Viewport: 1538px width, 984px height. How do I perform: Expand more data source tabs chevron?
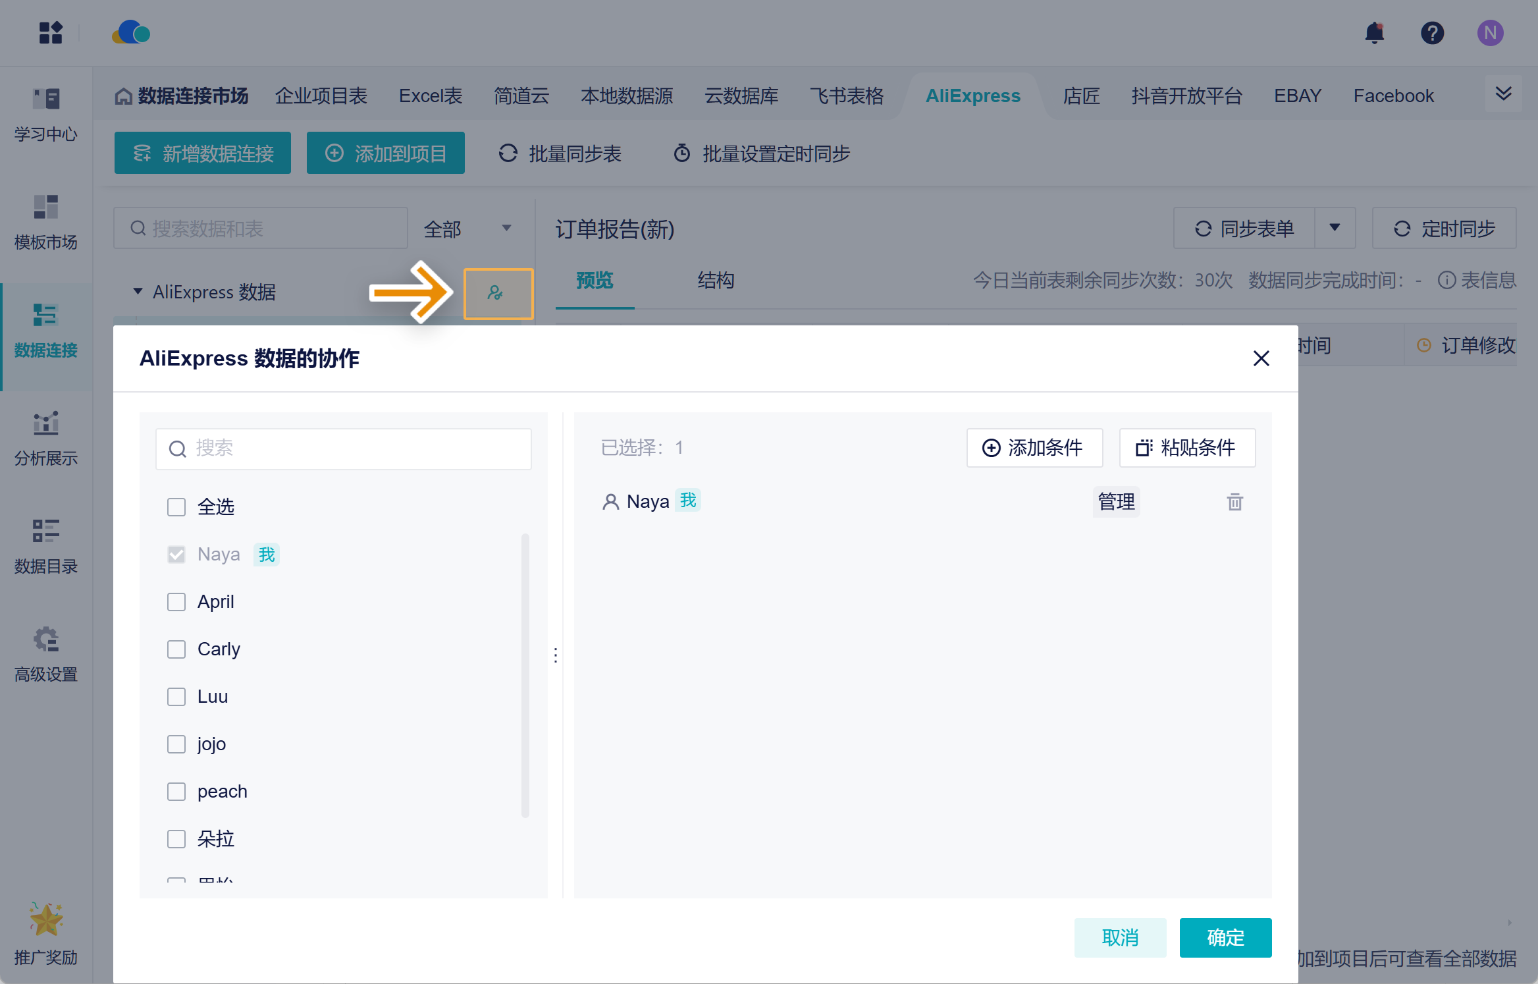(1503, 94)
